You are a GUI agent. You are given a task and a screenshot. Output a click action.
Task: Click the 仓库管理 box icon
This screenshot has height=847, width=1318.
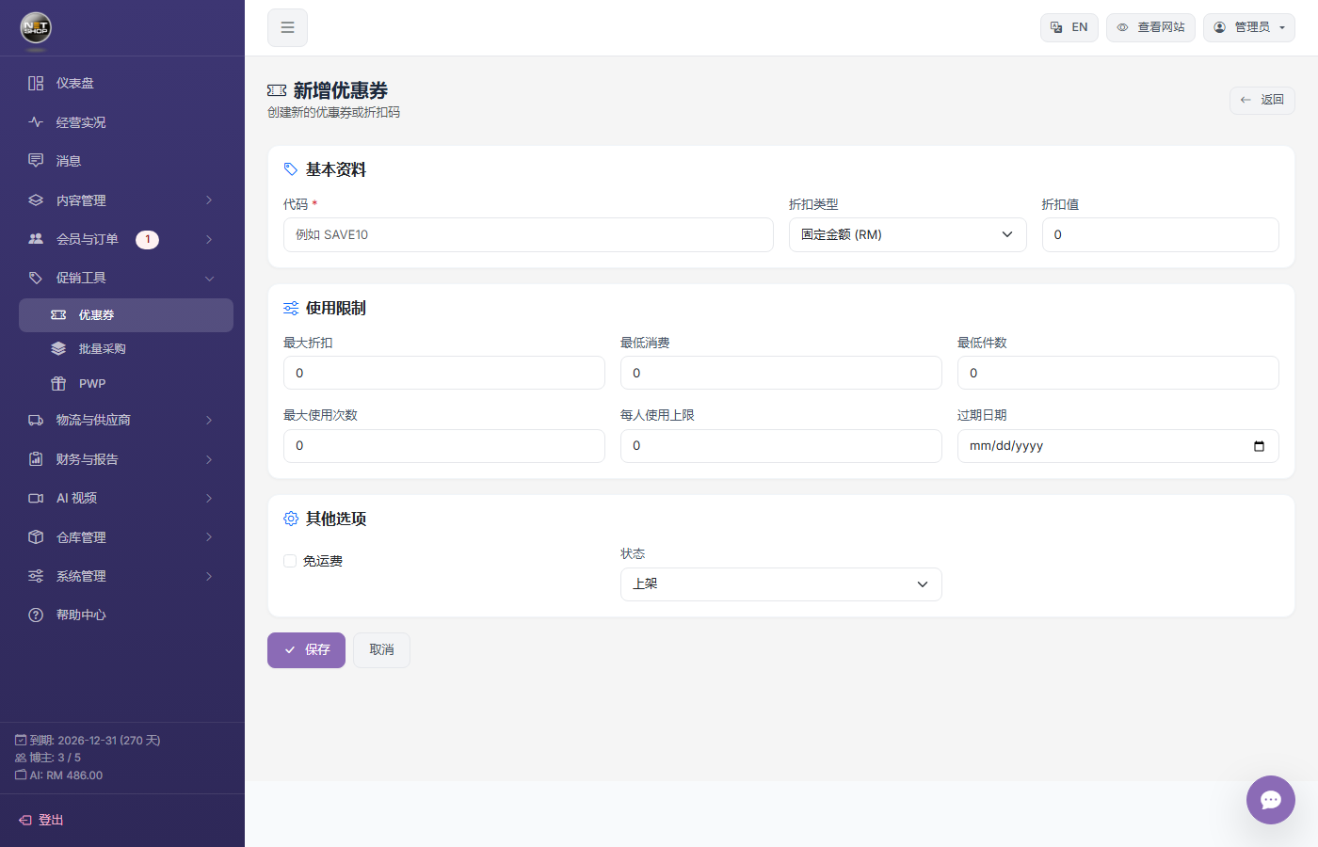36,537
